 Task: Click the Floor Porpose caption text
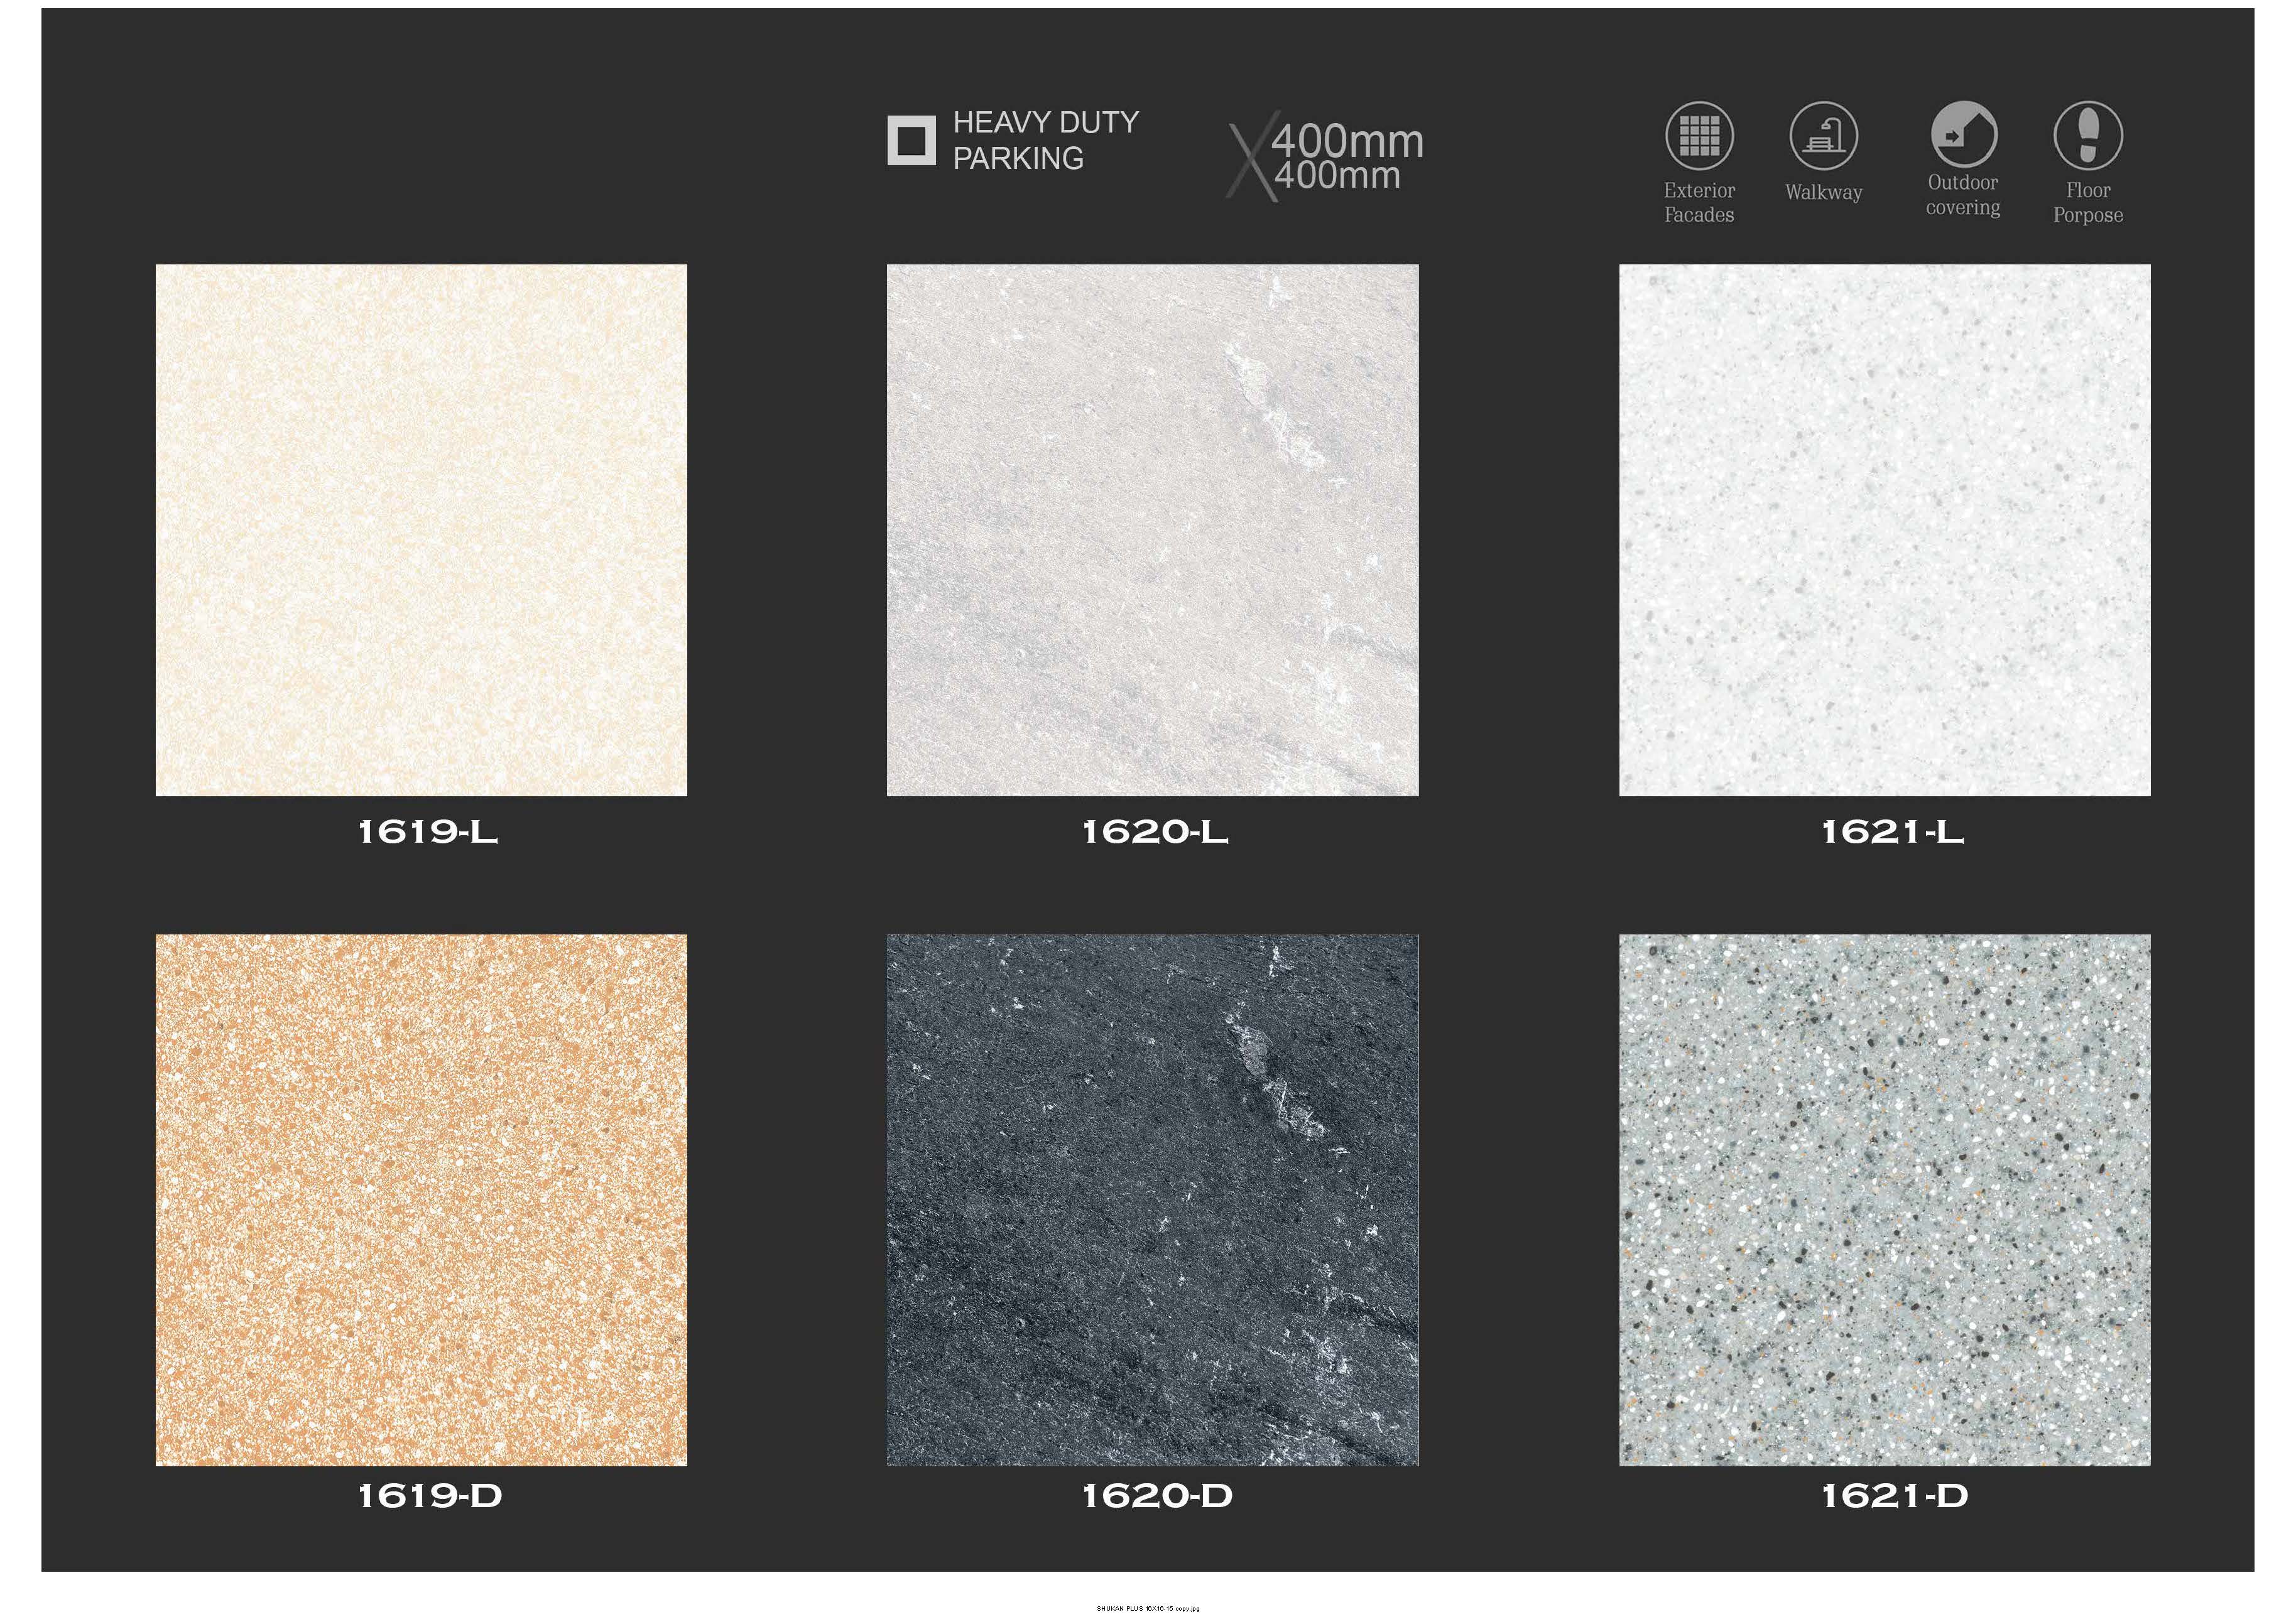(2088, 202)
